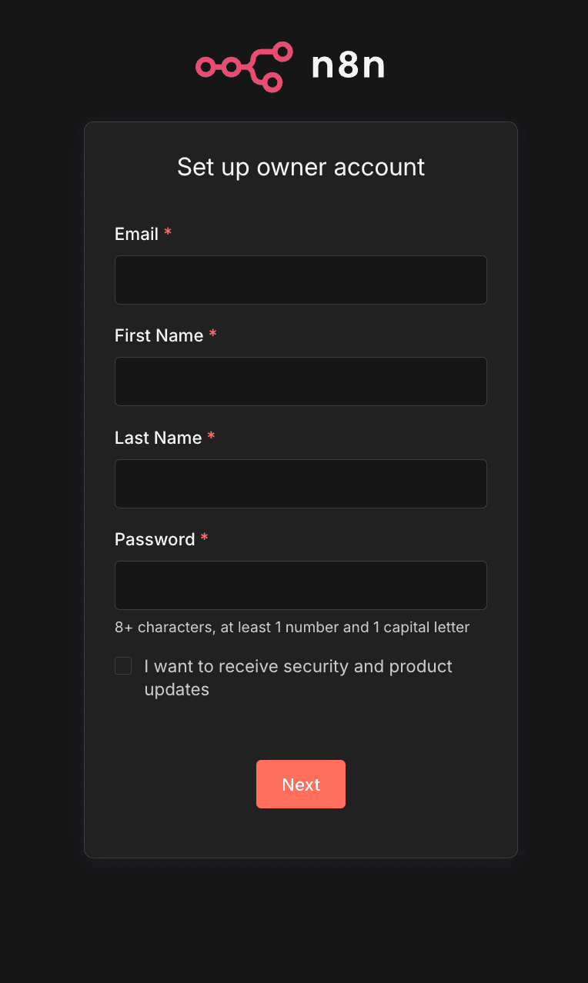Click the Email field label
This screenshot has width=588, height=983.
[x=136, y=234]
